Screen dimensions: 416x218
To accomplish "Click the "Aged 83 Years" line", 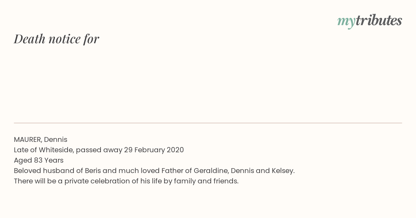I will pyautogui.click(x=38, y=160).
